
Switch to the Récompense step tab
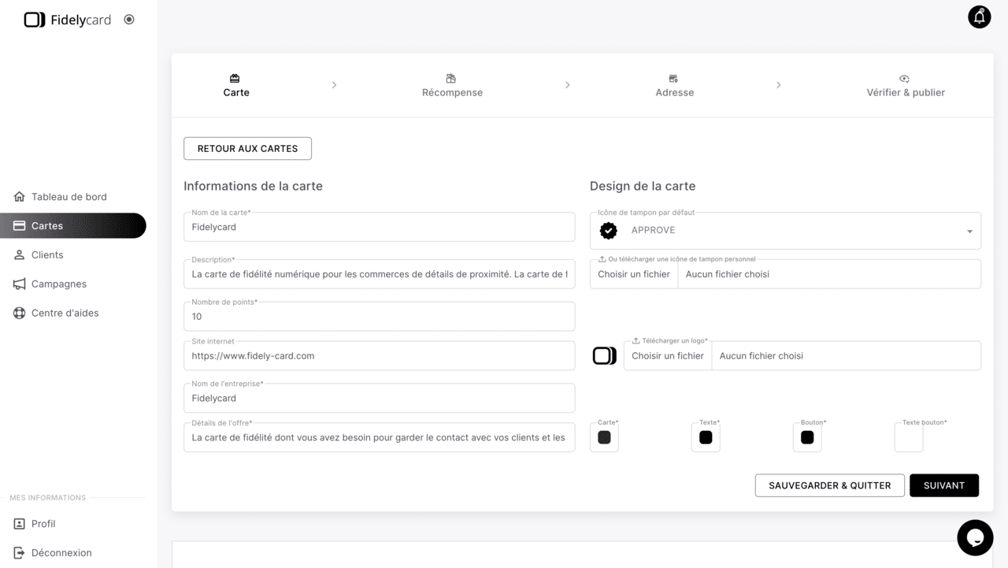[x=452, y=85]
